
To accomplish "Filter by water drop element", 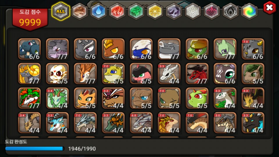I will [x=98, y=11].
